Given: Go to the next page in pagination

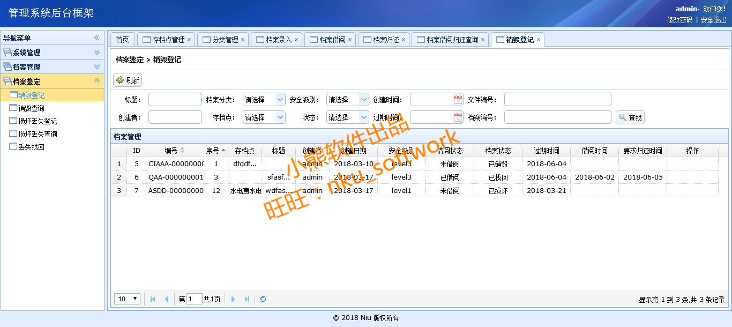Looking at the screenshot, I should pos(233,299).
